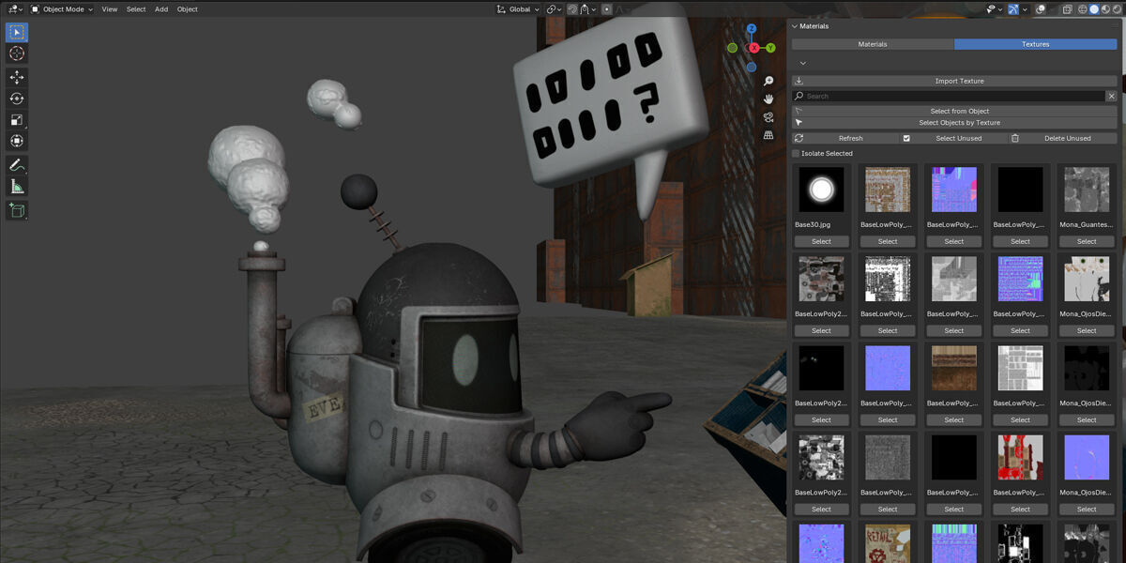Clear the search with X icon
This screenshot has width=1126, height=563.
click(1111, 96)
